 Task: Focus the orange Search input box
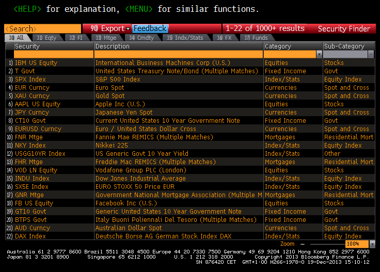43,28
